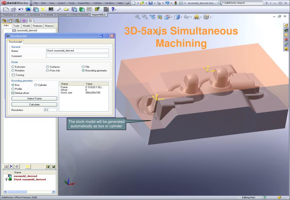Switch to the Tools browser tab
290x200 pixels.
[x=16, y=26]
